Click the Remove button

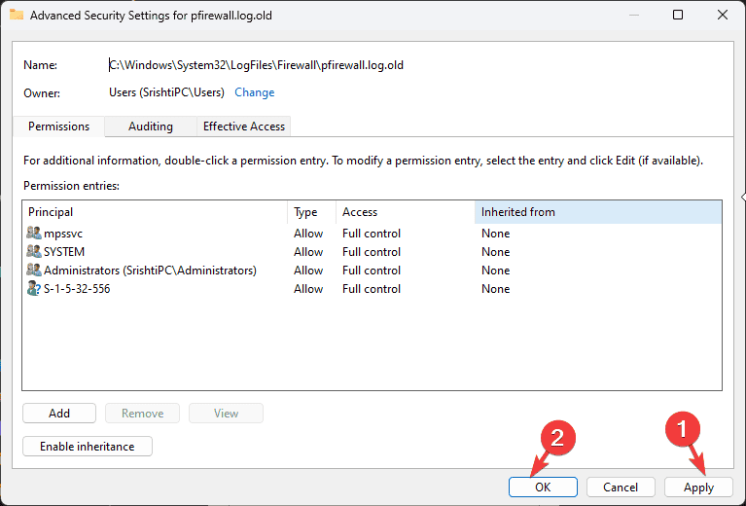click(143, 414)
